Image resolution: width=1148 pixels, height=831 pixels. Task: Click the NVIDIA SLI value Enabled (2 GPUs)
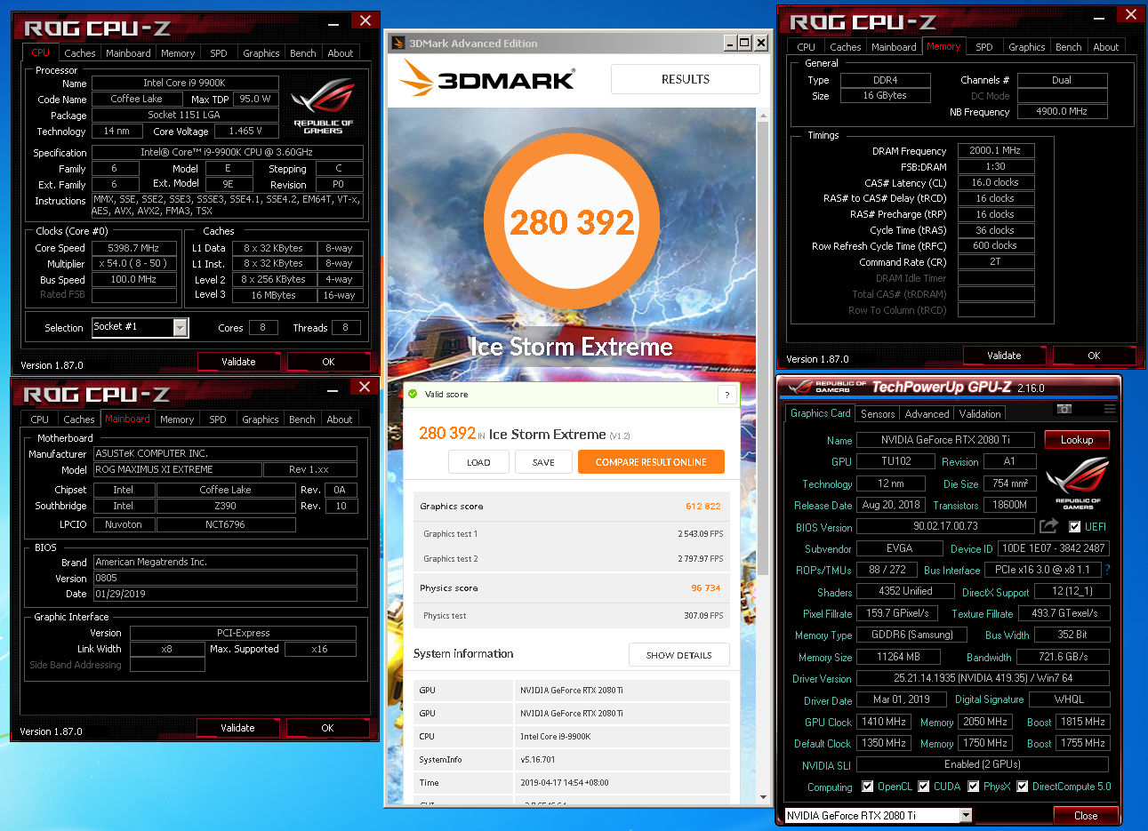click(x=982, y=764)
